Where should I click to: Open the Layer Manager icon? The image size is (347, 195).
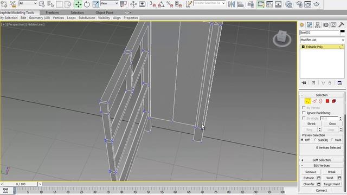click(x=250, y=4)
